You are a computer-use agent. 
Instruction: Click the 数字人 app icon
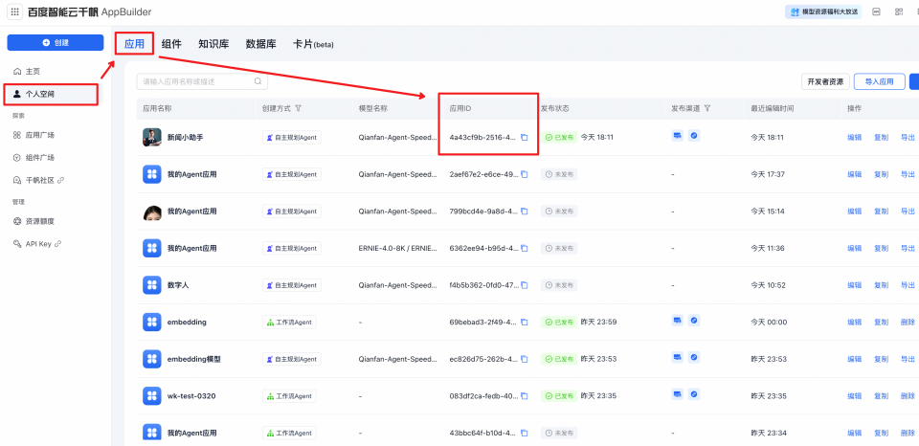click(x=152, y=285)
